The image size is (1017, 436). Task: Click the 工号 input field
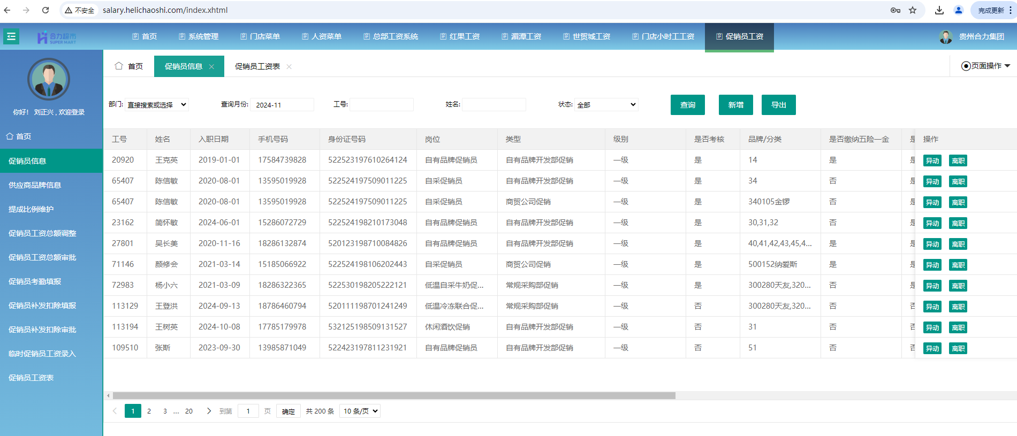(x=381, y=105)
